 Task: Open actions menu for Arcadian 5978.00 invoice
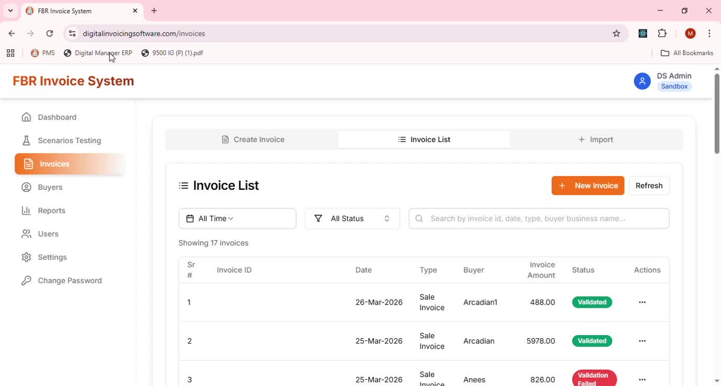pyautogui.click(x=642, y=341)
